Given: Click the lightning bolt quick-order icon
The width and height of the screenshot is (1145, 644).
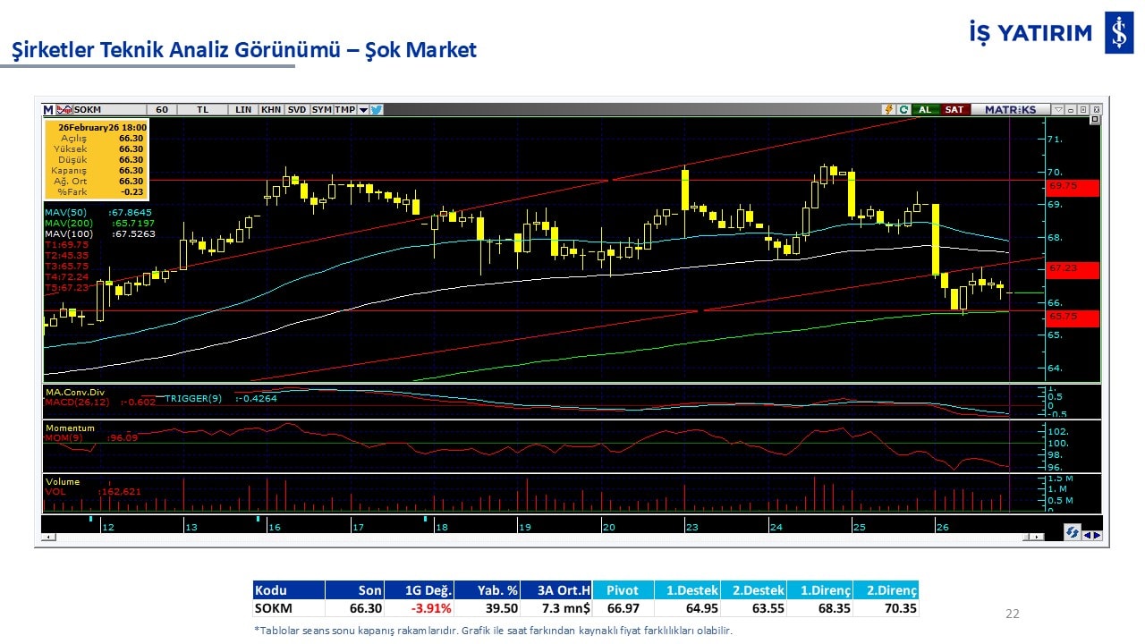Looking at the screenshot, I should (889, 110).
